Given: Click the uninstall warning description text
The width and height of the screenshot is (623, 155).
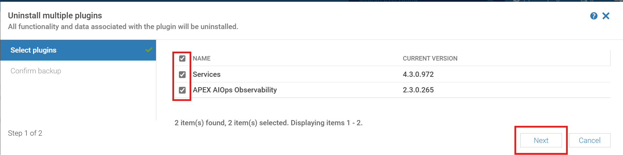Looking at the screenshot, I should tap(123, 27).
